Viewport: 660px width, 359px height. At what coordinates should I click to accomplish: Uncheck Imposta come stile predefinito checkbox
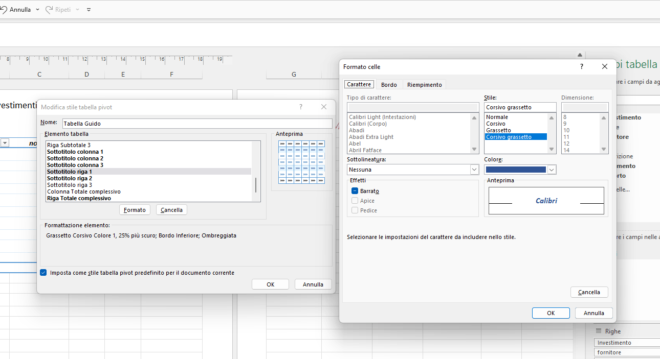coord(43,273)
